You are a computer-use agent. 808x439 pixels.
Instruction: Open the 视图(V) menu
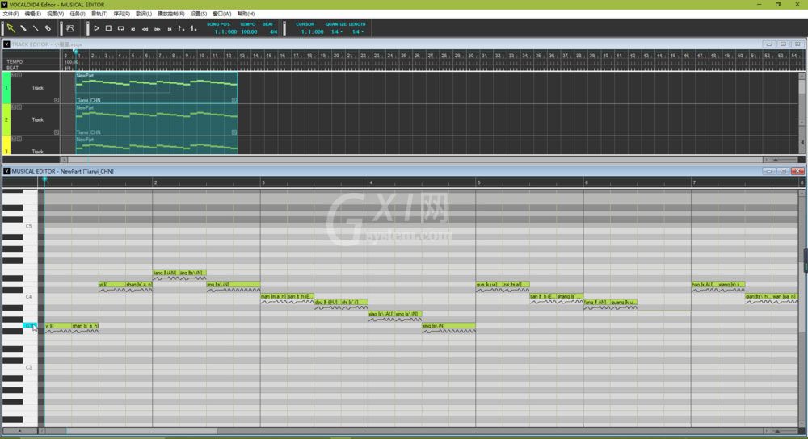[55, 14]
